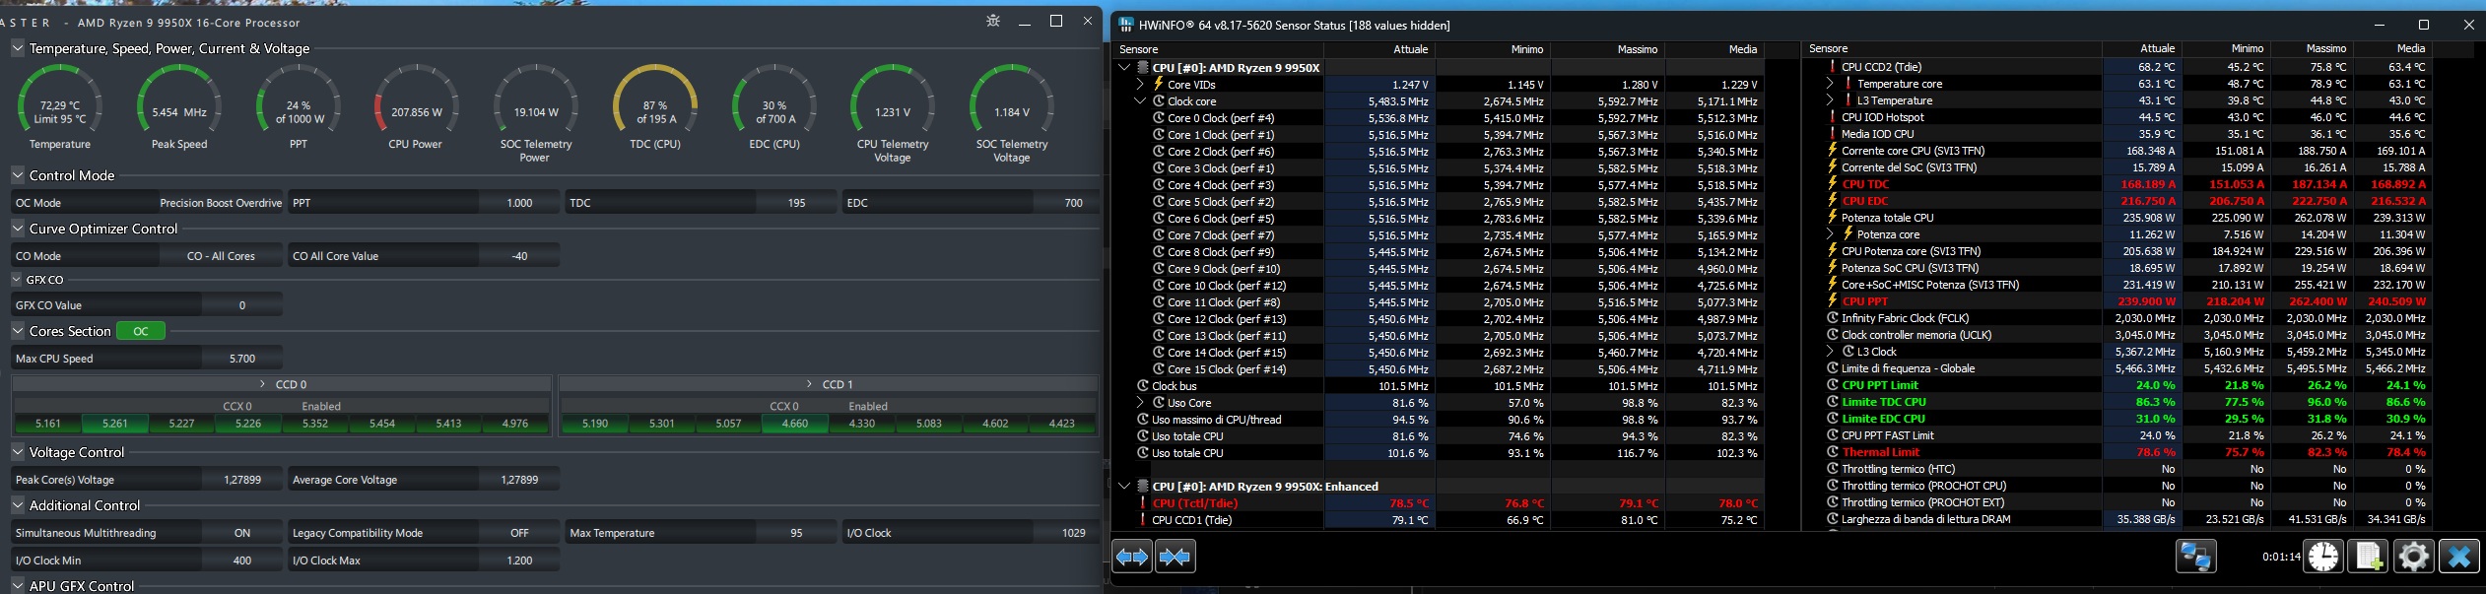Start logging with the sheet-plus icon
The image size is (2486, 594).
click(2369, 557)
